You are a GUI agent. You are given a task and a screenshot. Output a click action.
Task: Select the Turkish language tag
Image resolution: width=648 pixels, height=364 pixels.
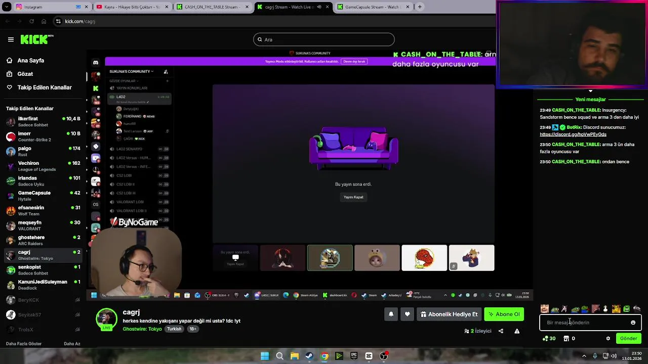(174, 329)
